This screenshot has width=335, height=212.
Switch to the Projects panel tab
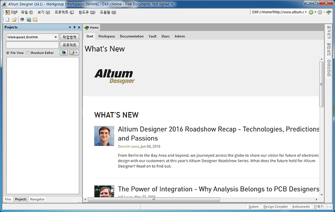pyautogui.click(x=21, y=199)
